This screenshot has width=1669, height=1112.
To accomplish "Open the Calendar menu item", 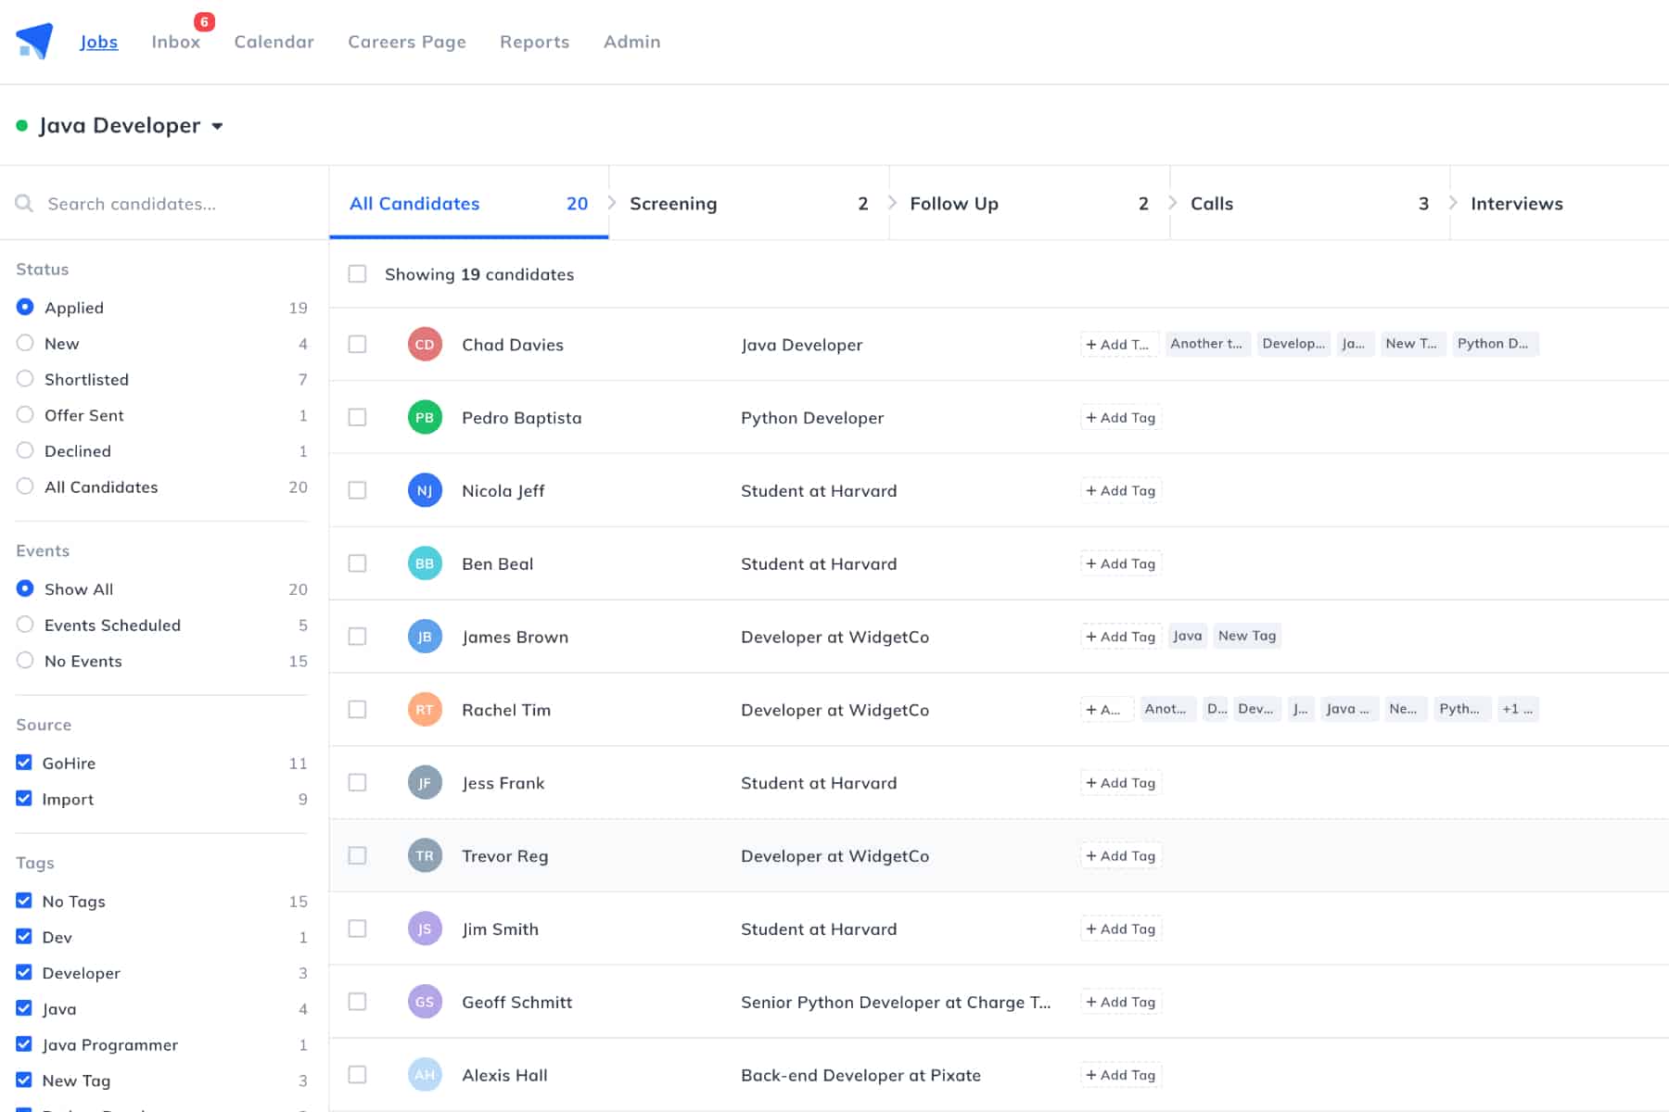I will tap(274, 42).
